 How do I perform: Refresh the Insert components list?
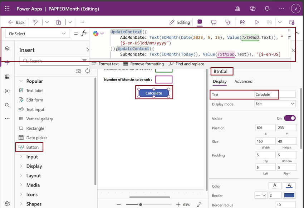(88, 71)
